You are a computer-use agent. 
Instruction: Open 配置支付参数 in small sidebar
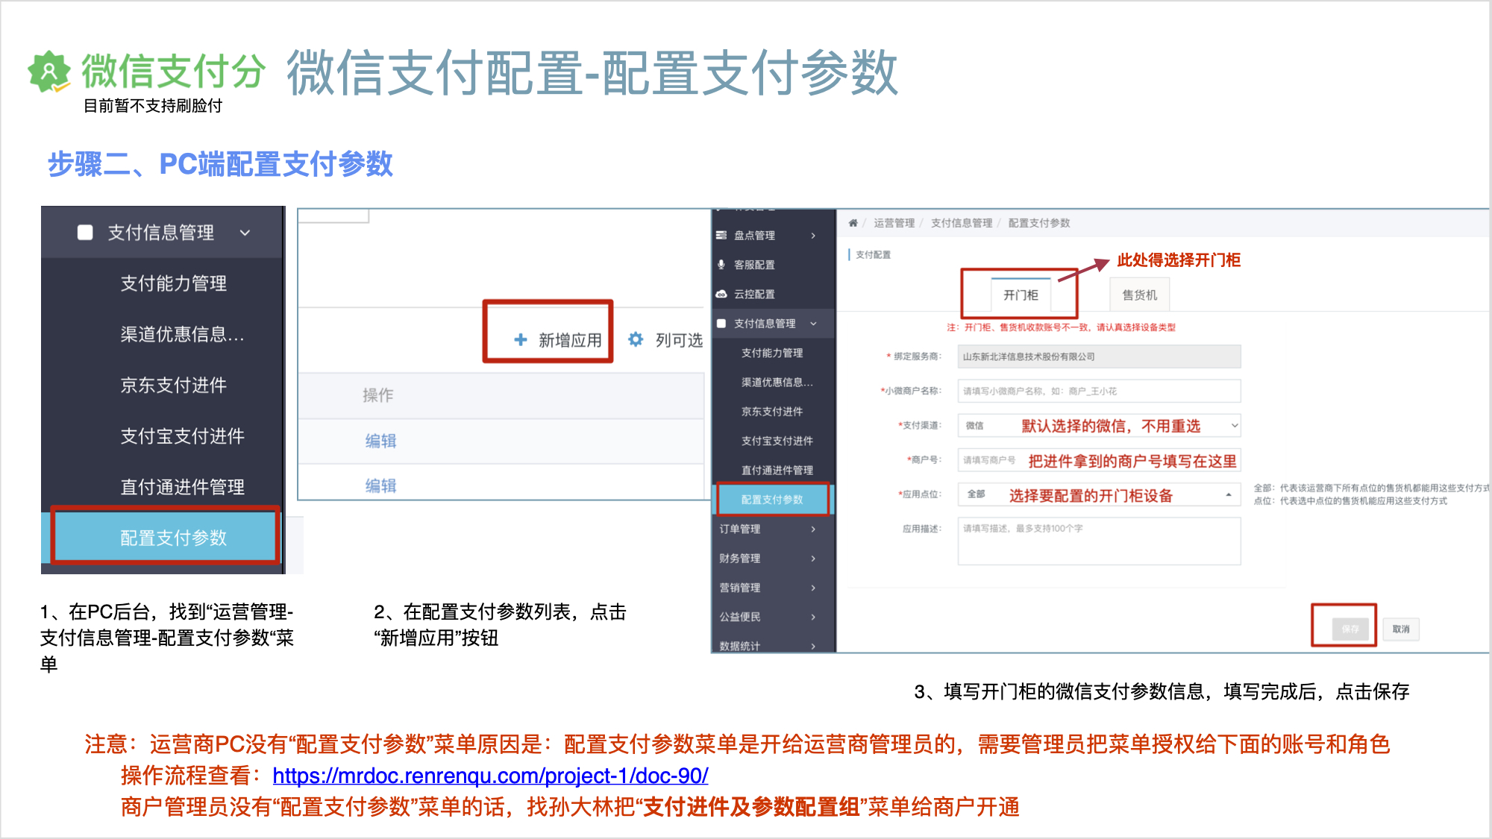click(x=773, y=500)
